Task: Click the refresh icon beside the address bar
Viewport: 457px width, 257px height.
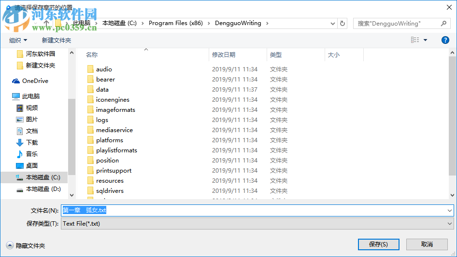Action: click(x=343, y=23)
